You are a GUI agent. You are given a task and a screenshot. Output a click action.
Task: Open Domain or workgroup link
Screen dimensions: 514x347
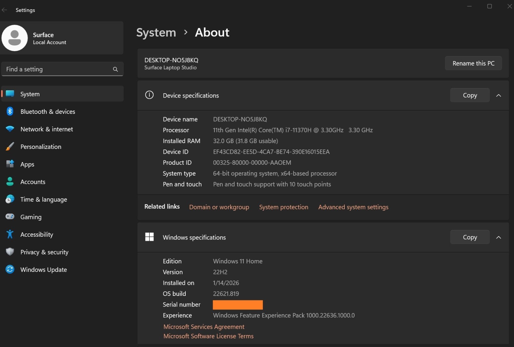click(219, 207)
